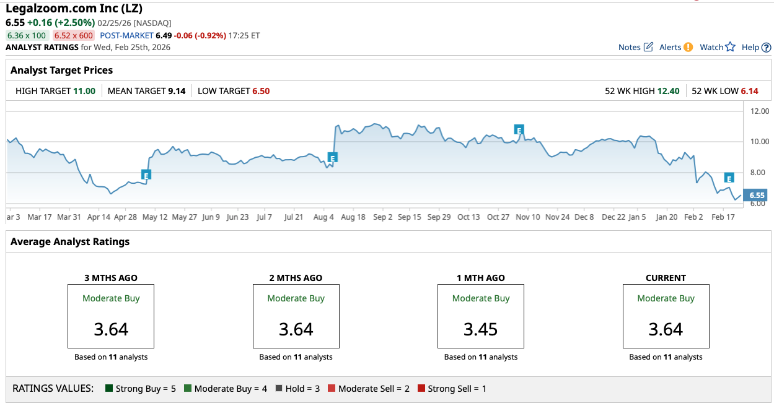Click the 1 Mth Ago 3.45 rating box
The image size is (774, 406).
pyautogui.click(x=481, y=316)
